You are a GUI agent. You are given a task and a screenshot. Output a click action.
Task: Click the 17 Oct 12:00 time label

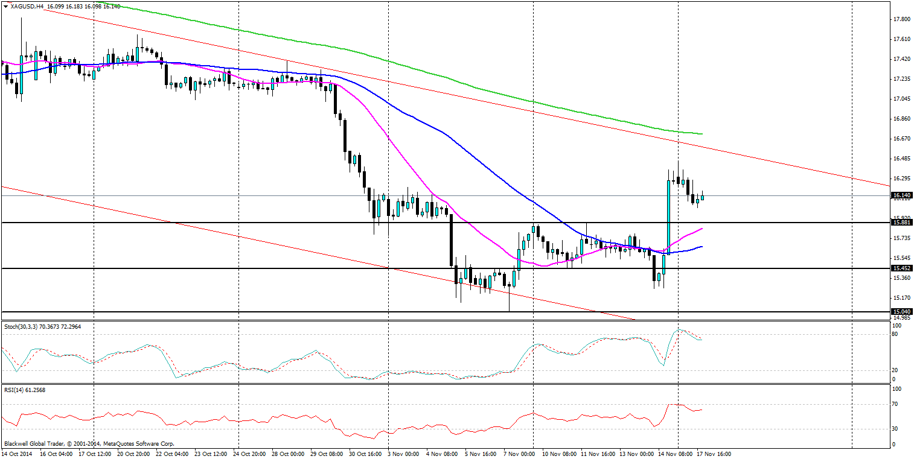pyautogui.click(x=94, y=454)
